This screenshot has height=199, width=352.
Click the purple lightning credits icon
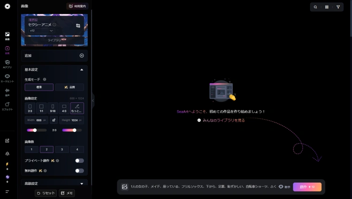(7, 177)
